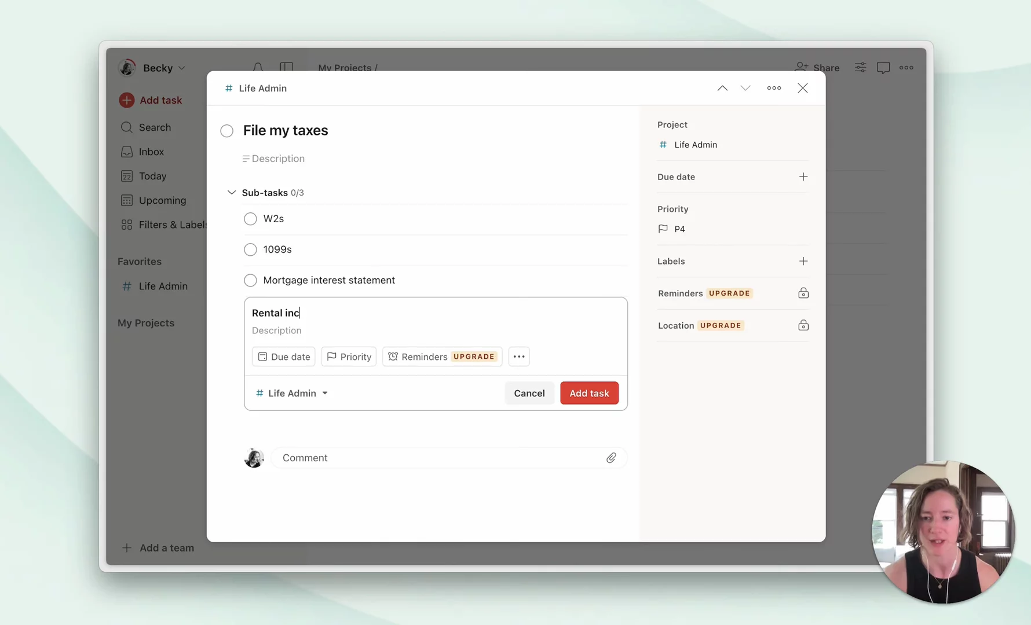
Task: Open sub-task more options ellipsis button
Action: click(x=519, y=356)
